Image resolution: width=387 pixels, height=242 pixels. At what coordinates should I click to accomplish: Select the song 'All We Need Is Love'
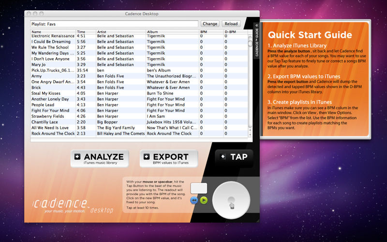[50, 128]
